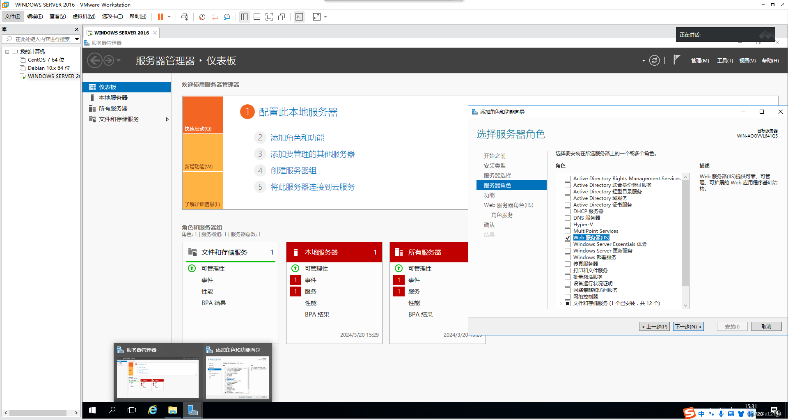Image resolution: width=788 pixels, height=420 pixels.
Task: Open the 选项卡(T) menu
Action: point(112,16)
